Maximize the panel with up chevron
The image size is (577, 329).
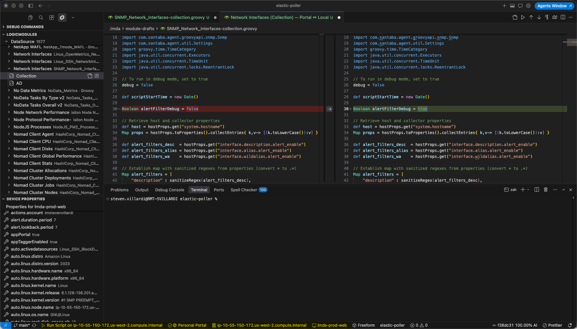[x=563, y=190]
